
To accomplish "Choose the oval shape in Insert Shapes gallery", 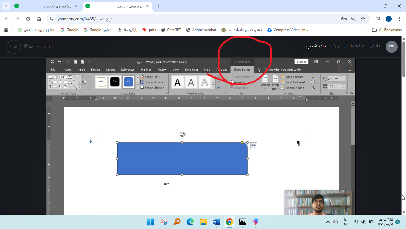I will click(61, 82).
